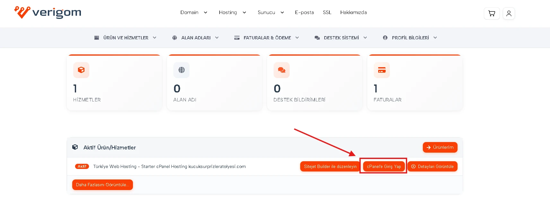
Task: Click Sitejet Builder ile düzenleyin button
Action: (x=330, y=166)
